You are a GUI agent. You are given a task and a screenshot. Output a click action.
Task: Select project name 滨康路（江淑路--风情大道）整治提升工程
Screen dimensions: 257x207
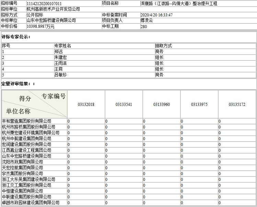[179, 3]
